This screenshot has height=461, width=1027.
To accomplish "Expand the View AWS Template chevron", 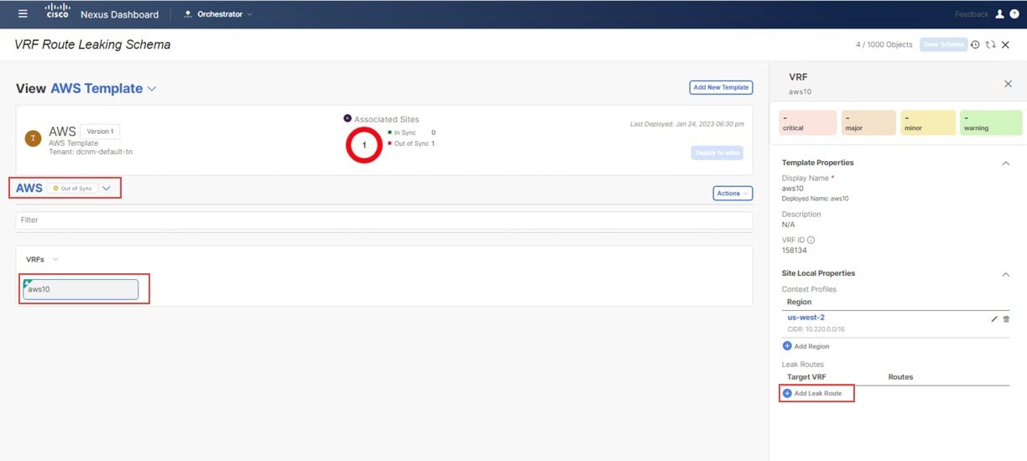I will click(152, 89).
